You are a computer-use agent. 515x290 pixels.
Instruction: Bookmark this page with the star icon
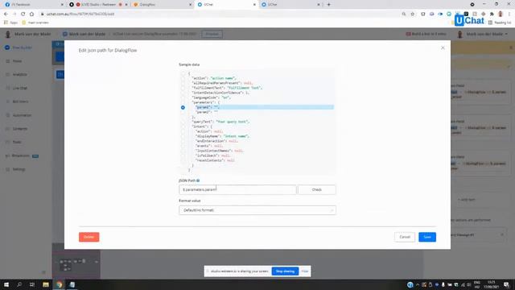pyautogui.click(x=413, y=14)
